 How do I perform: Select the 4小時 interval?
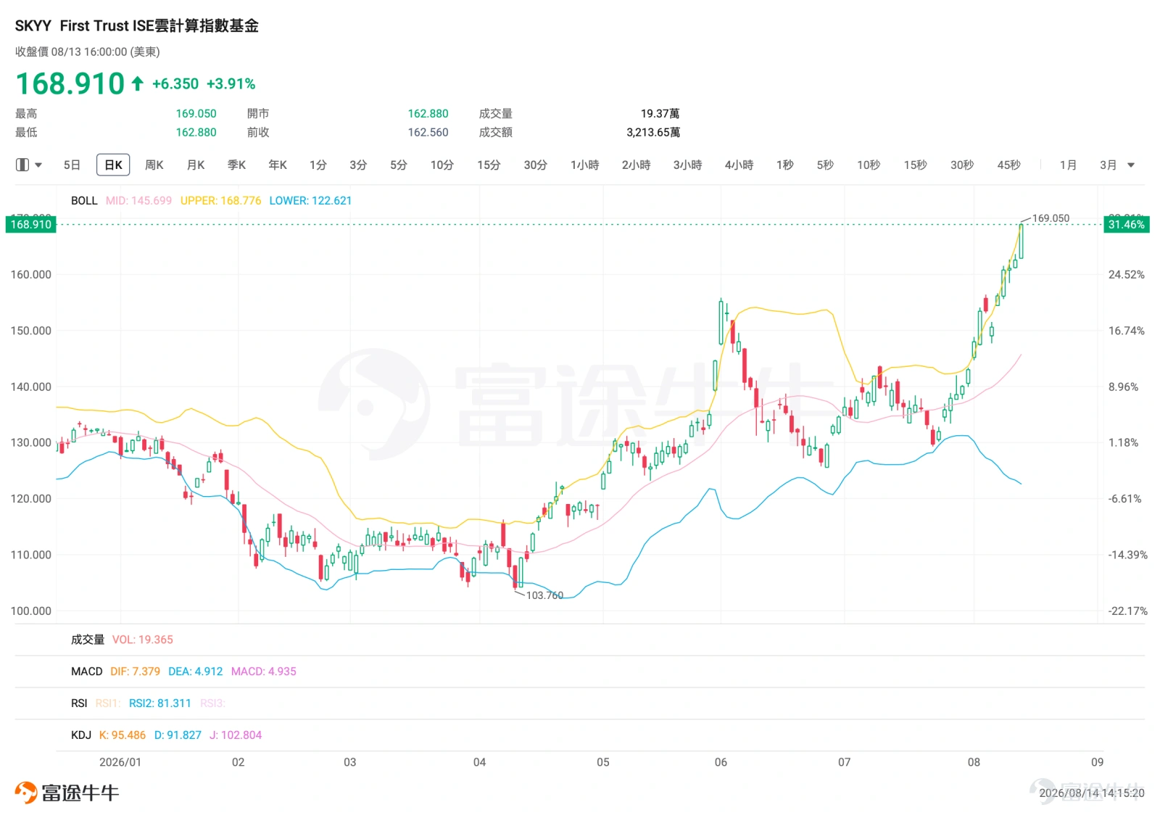(x=739, y=165)
